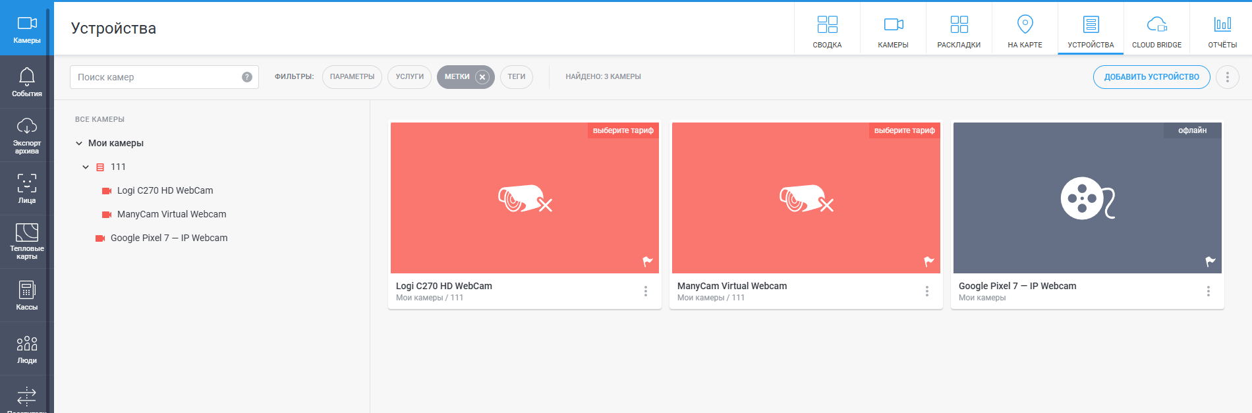
Task: Clear the Метки filter with X
Action: point(482,77)
